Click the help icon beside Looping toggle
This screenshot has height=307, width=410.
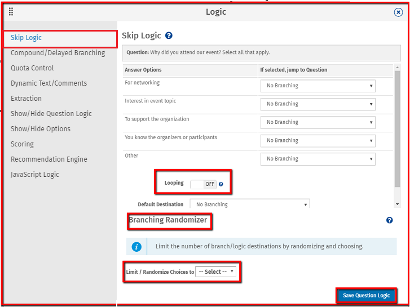221,184
